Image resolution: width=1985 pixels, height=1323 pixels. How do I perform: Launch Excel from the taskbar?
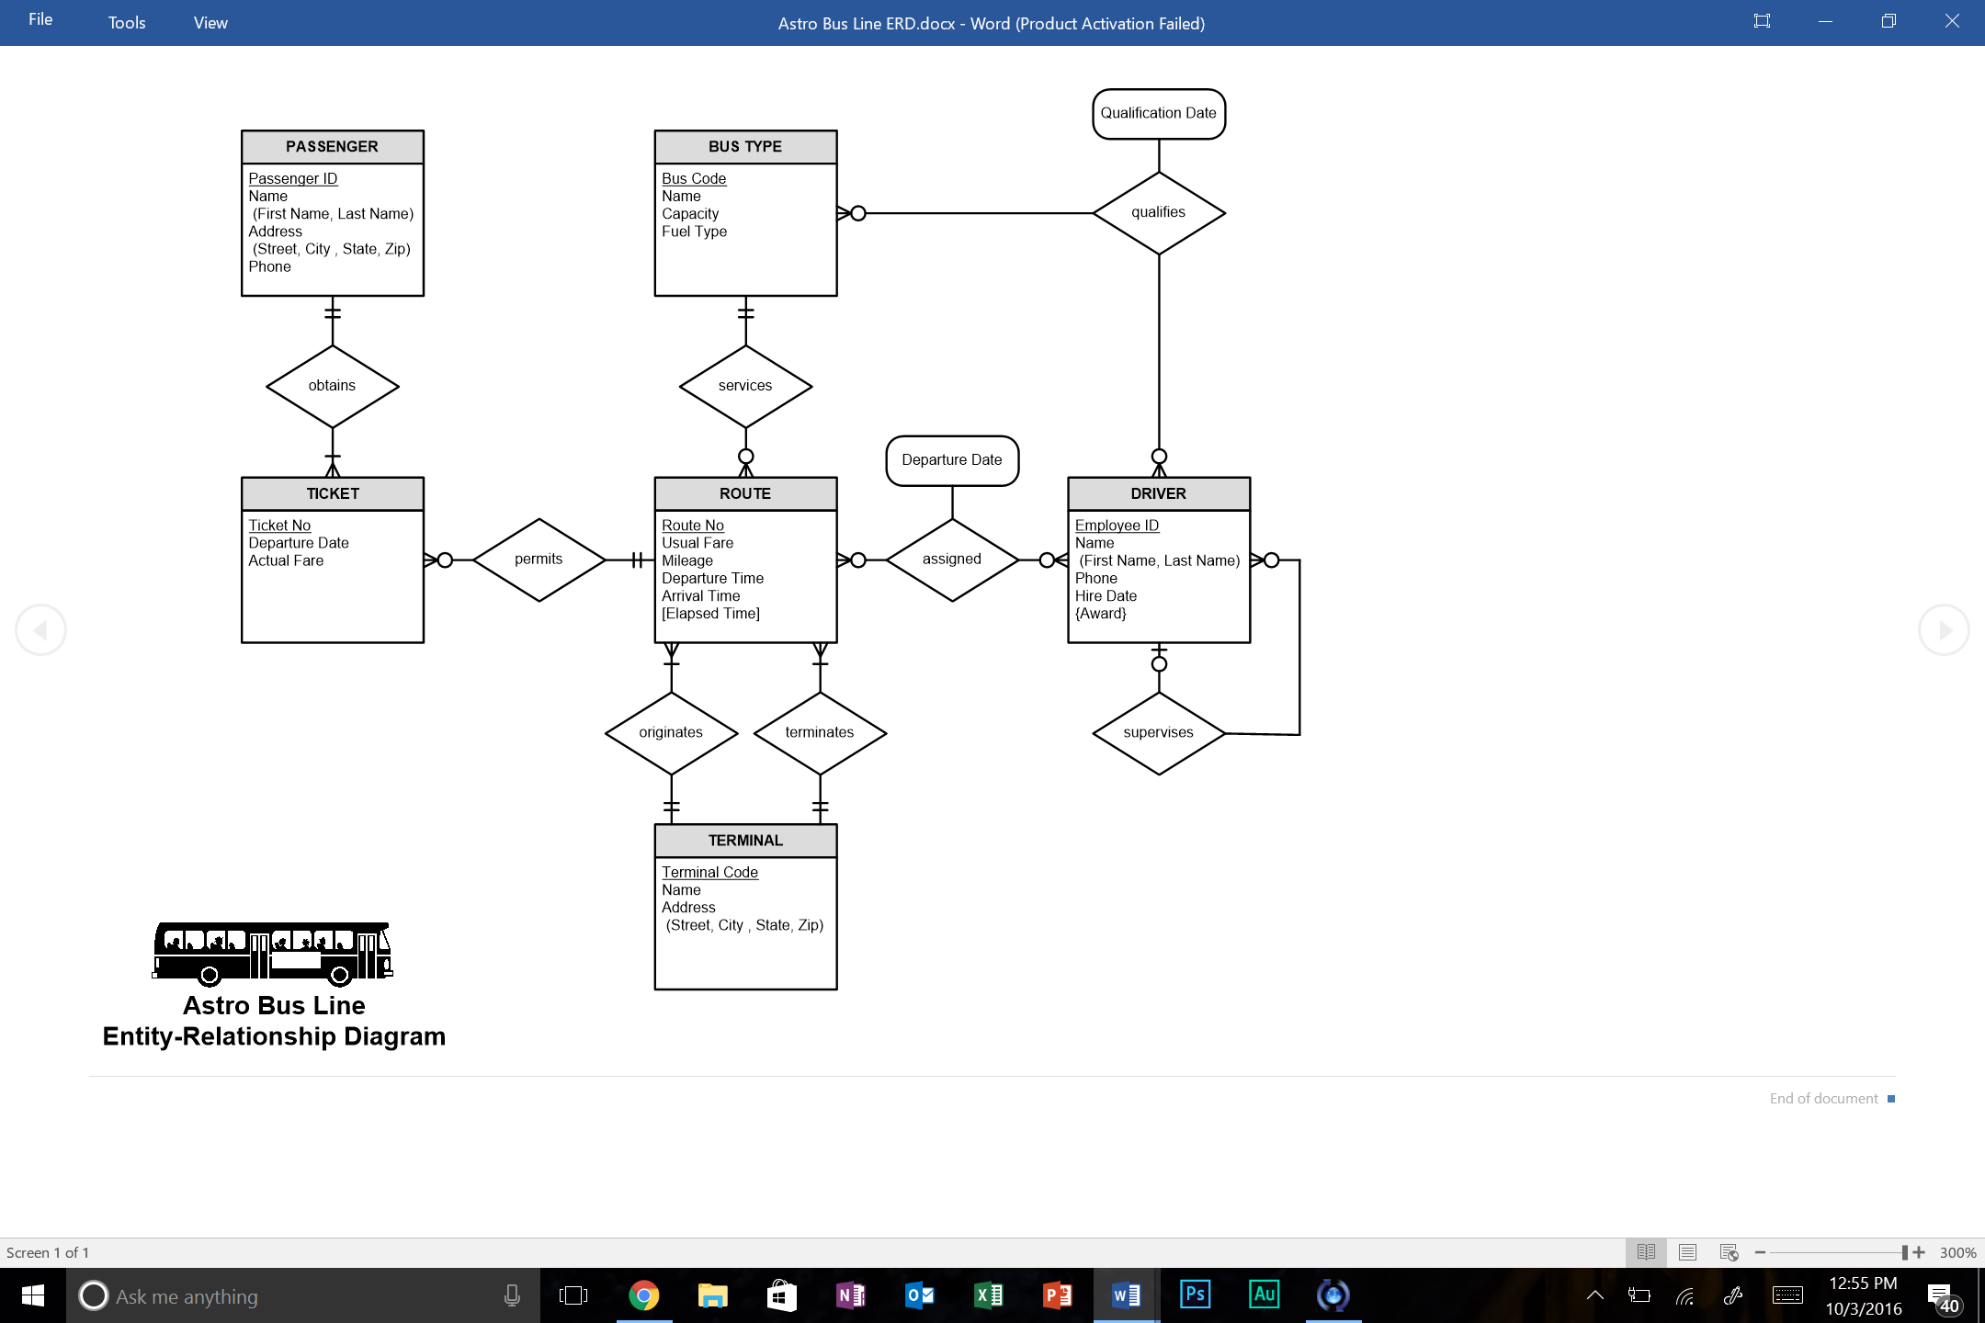[x=988, y=1295]
